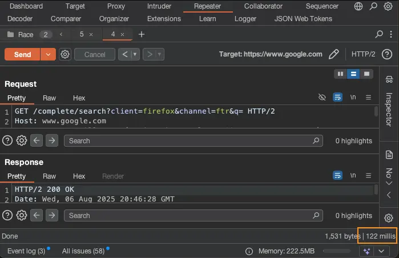Open Repeater request settings gear beside Send
The width and height of the screenshot is (399, 258).
pos(65,54)
